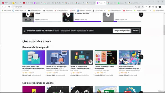Click the progress bar under 'Quedan 3 min'
The height and width of the screenshot is (93, 165).
coord(127,21)
